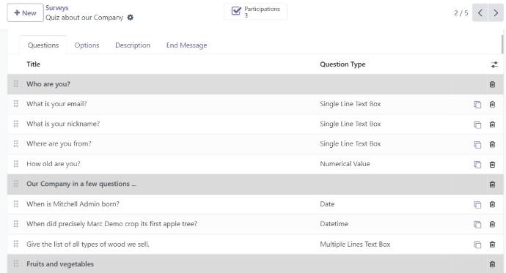
Task: Delete 'What is your email?' question
Action: coord(492,105)
